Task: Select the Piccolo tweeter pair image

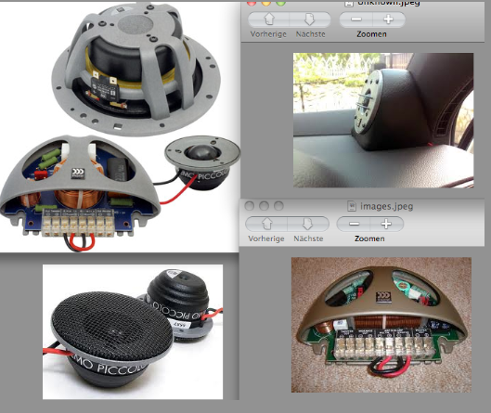Action: 133,332
